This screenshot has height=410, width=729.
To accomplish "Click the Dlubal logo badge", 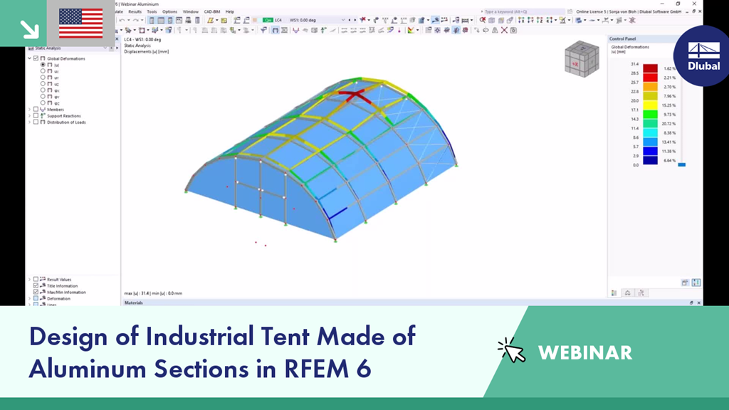I will coord(703,56).
